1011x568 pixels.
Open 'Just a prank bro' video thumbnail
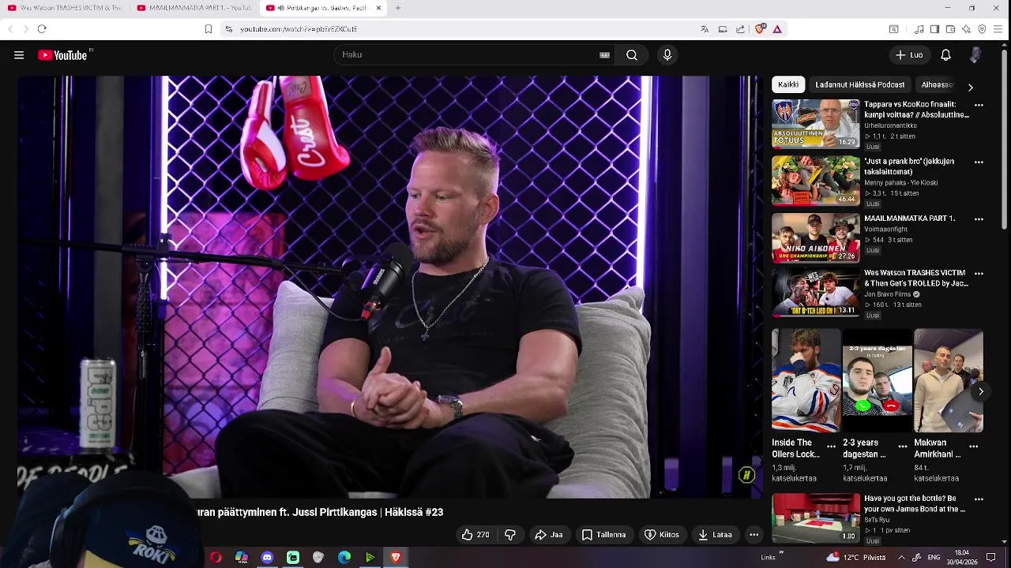click(x=816, y=181)
